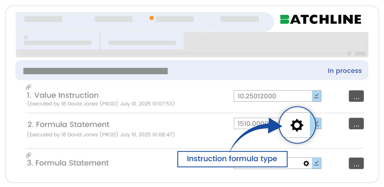Click the In process status text

(344, 71)
